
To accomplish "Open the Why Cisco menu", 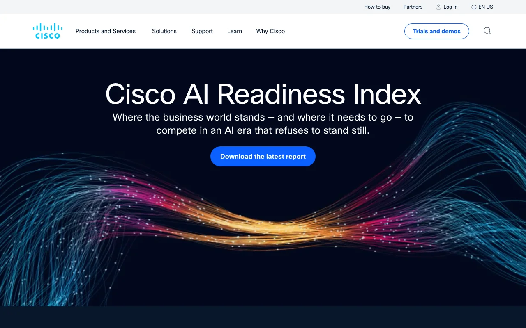I will click(270, 31).
